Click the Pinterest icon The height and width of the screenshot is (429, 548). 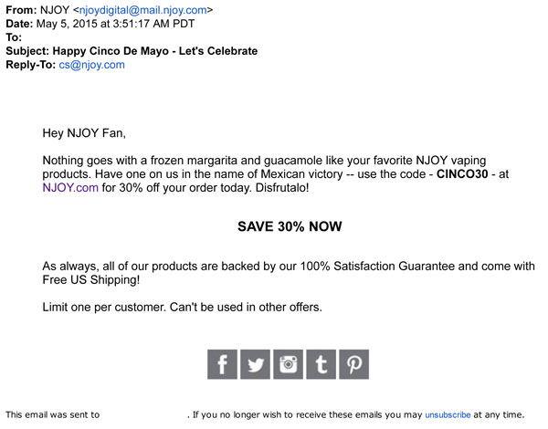point(353,363)
